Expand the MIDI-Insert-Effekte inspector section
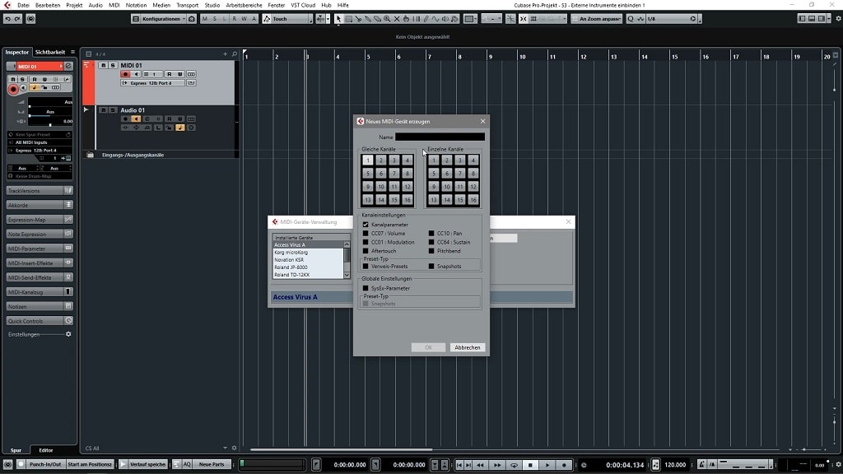843x474 pixels. coord(40,263)
